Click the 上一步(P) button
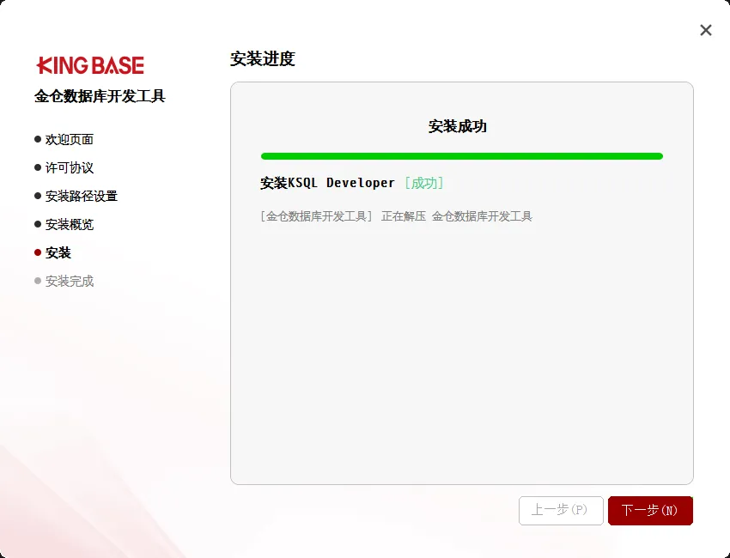730x558 pixels. pyautogui.click(x=561, y=510)
